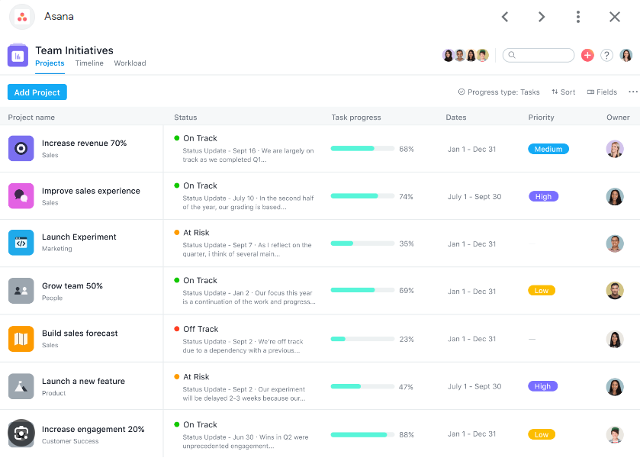Click the 88% task progress bar
Image resolution: width=640 pixels, height=461 pixels.
(x=362, y=434)
